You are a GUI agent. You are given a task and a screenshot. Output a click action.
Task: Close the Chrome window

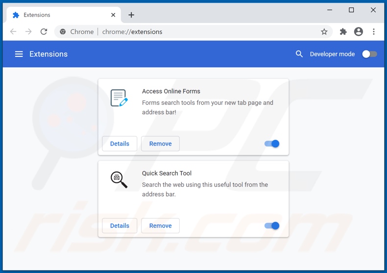click(x=373, y=10)
